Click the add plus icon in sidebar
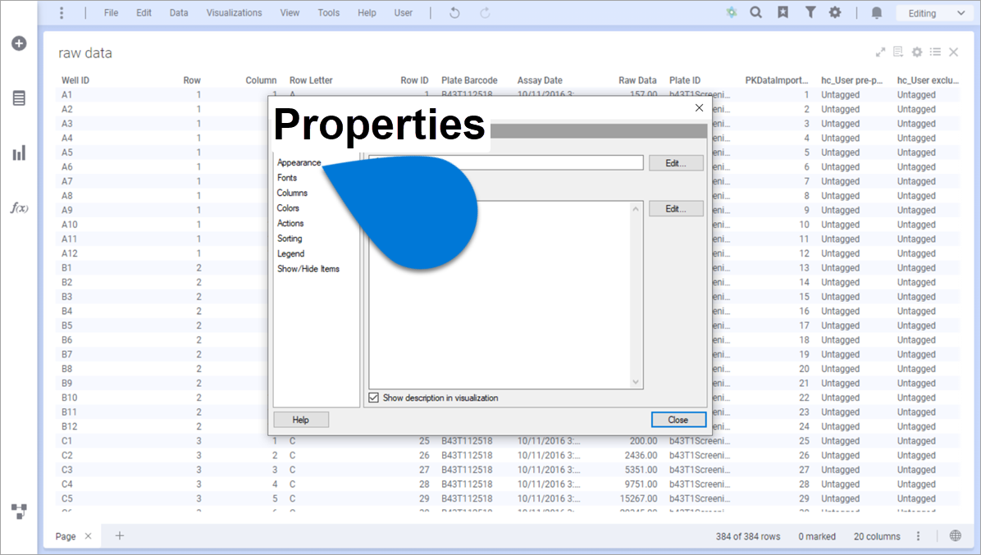981x555 pixels. (x=19, y=43)
